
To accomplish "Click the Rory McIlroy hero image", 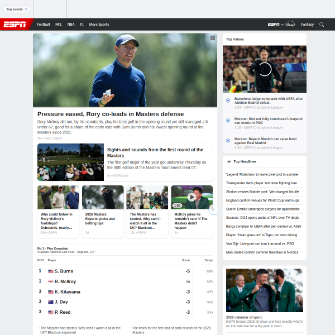I will [x=125, y=70].
